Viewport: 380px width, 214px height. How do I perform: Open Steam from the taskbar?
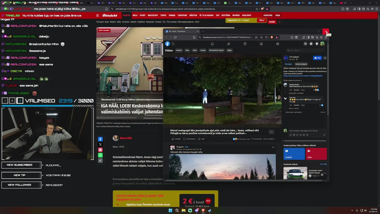tap(210, 210)
